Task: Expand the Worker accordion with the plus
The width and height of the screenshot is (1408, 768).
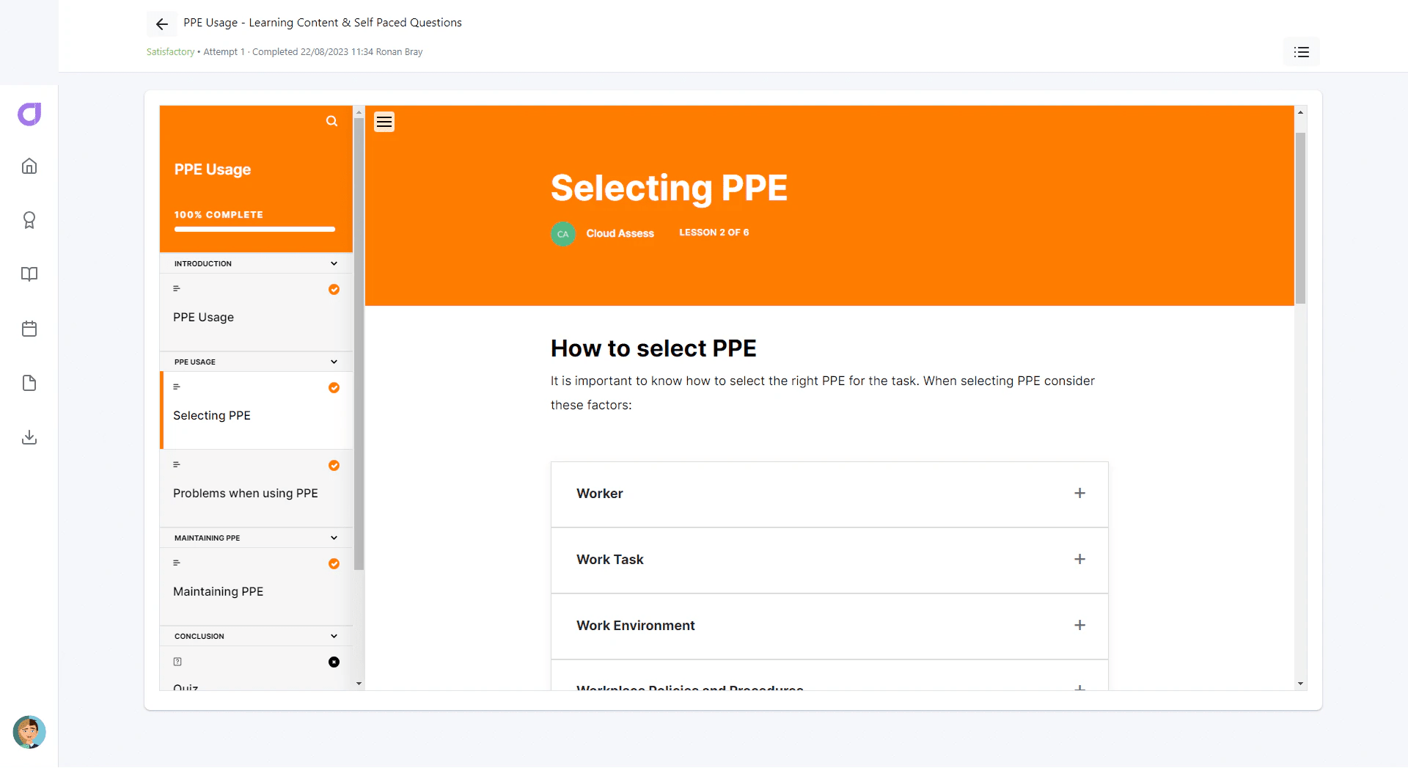Action: (1079, 494)
